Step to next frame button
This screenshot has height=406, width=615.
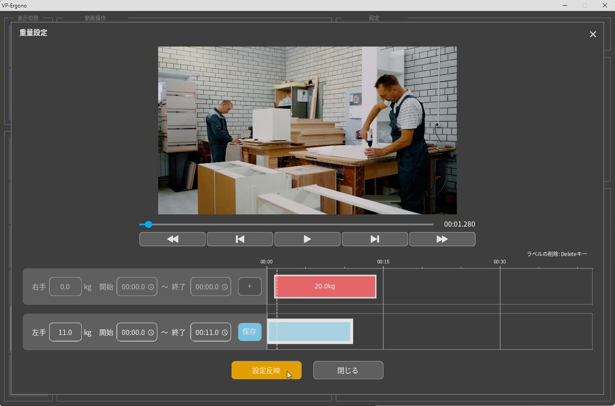pyautogui.click(x=375, y=239)
